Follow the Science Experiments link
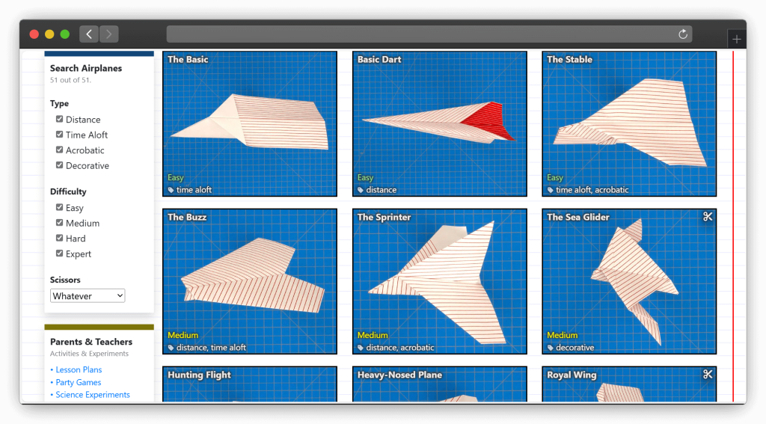 pos(92,395)
